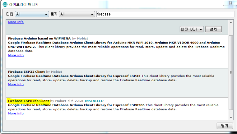
Task: Click the firebase search input field
Action: (165, 14)
